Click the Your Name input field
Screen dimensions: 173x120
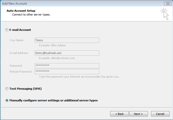tap(67, 40)
